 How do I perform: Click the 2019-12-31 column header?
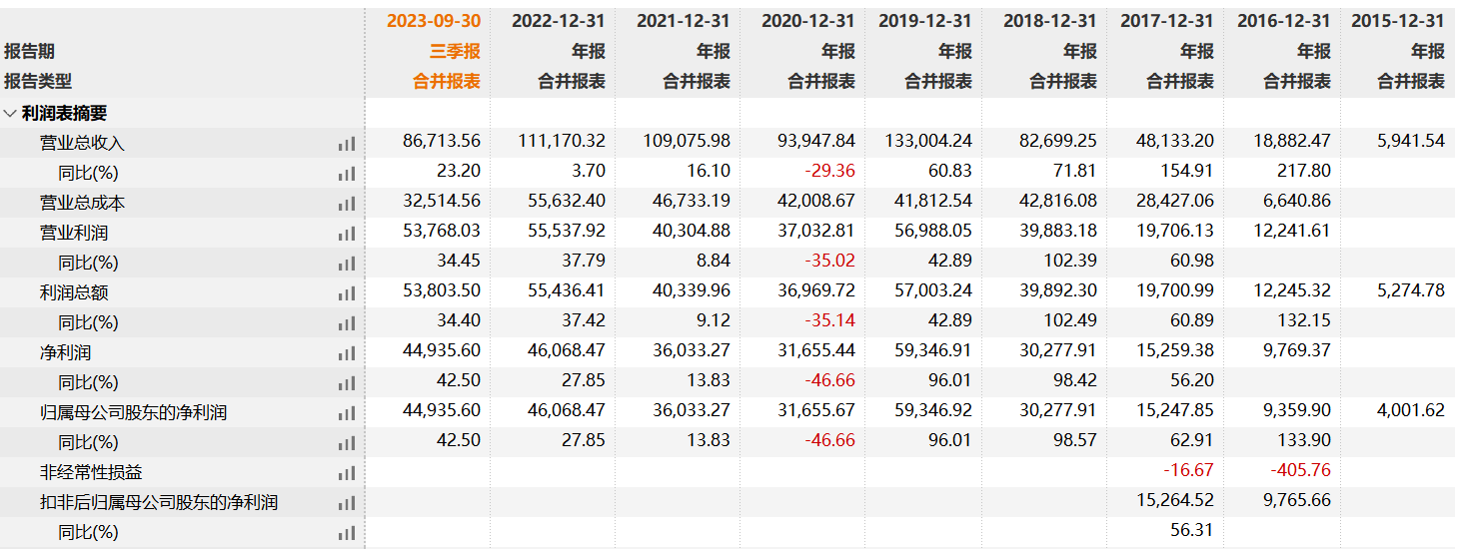point(924,21)
